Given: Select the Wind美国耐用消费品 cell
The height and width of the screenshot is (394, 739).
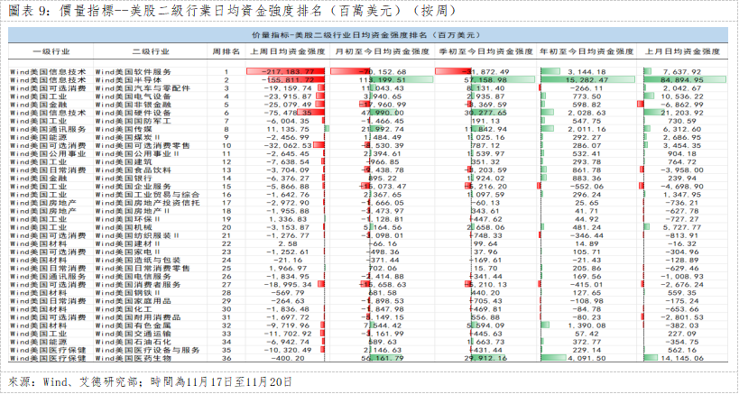Looking at the screenshot, I should tap(138, 317).
